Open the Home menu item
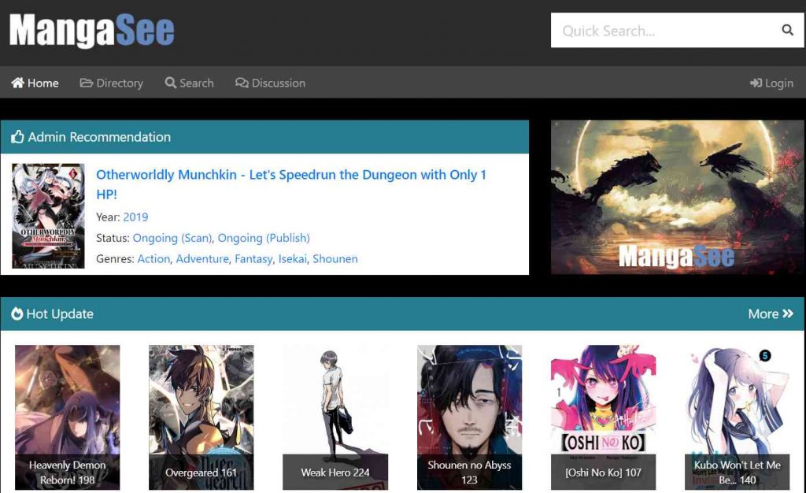 (x=35, y=83)
